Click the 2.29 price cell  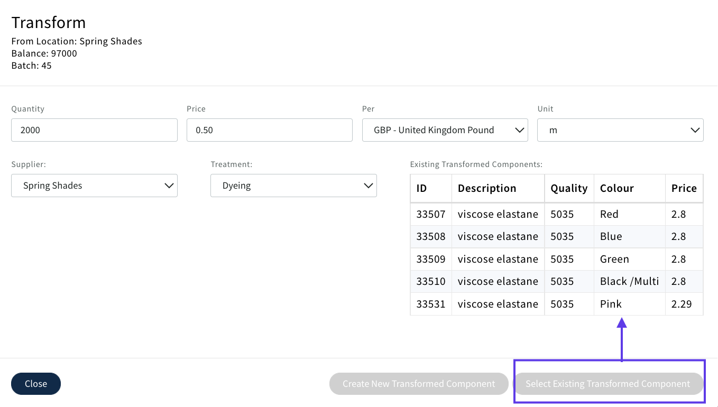point(682,304)
